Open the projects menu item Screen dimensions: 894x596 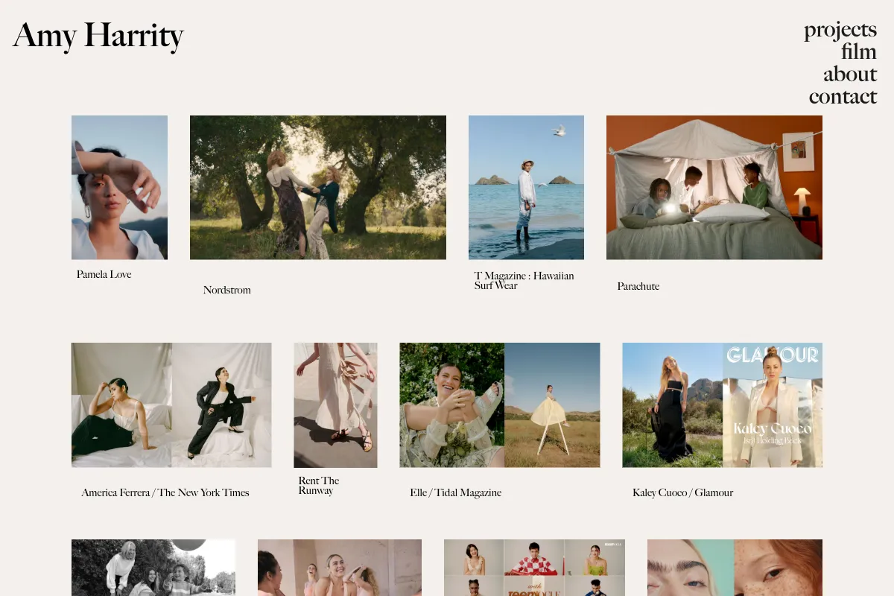pos(840,30)
